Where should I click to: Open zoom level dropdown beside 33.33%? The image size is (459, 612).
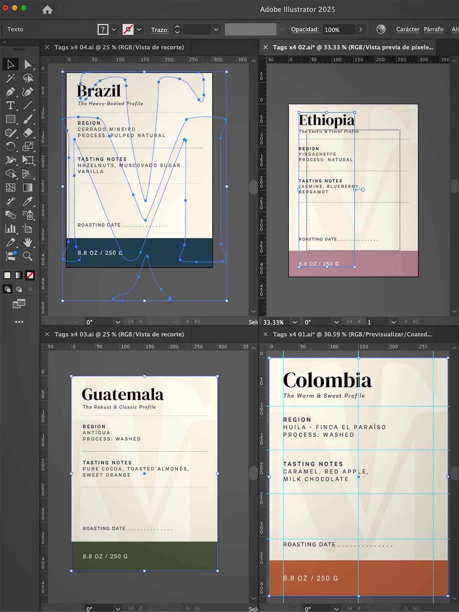click(x=295, y=322)
